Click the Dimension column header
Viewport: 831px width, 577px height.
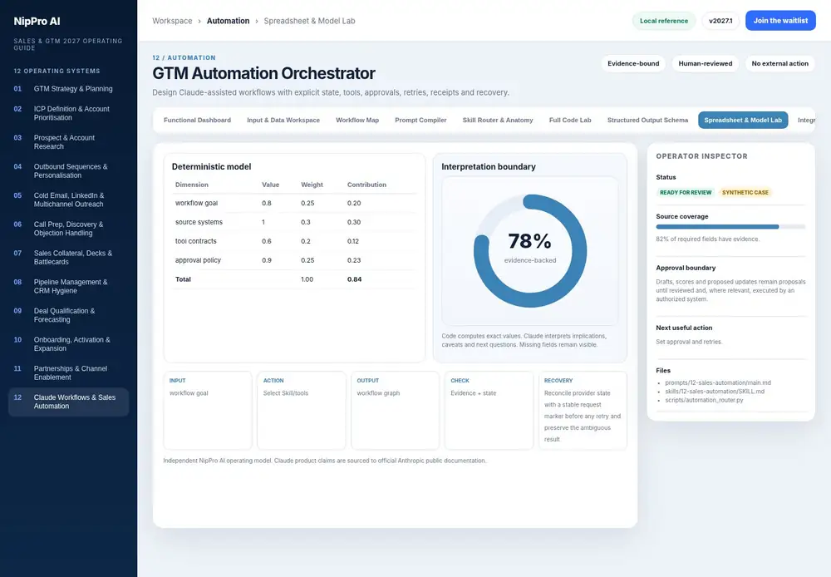[192, 185]
